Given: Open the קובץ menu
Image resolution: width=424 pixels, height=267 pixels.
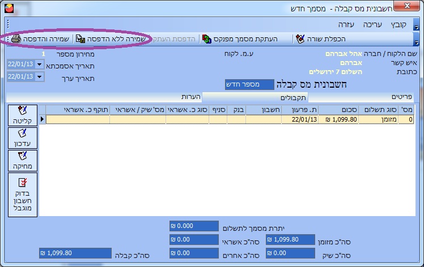Looking at the screenshot, I should (398, 25).
